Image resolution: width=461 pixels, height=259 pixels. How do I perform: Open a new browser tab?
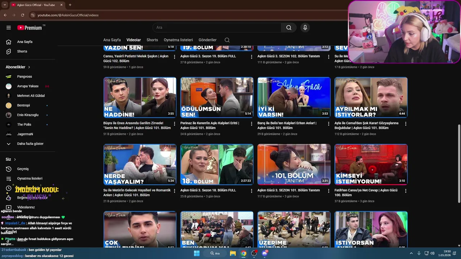click(x=70, y=5)
